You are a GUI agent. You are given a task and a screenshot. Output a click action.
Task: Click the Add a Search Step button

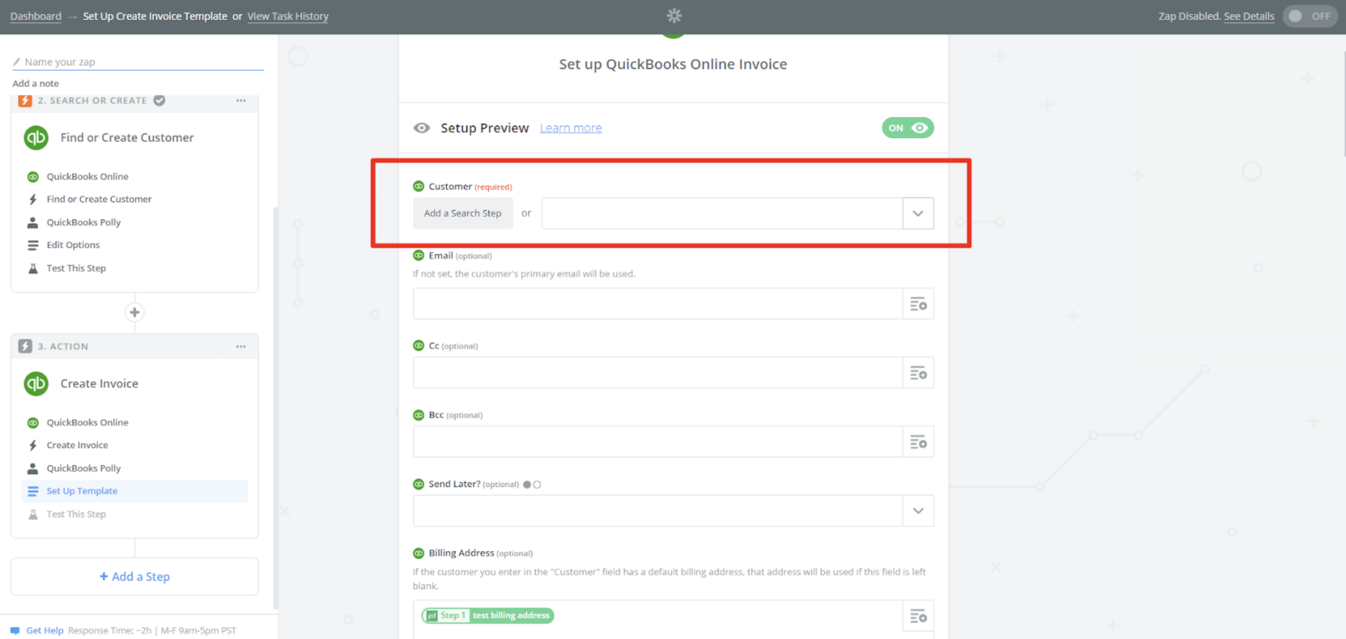(x=463, y=214)
